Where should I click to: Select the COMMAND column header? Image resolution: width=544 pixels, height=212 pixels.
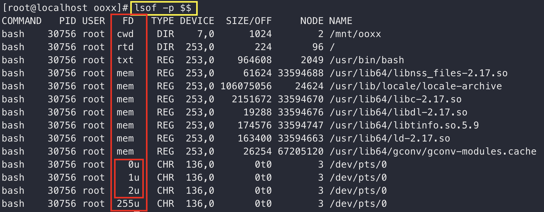pyautogui.click(x=22, y=21)
